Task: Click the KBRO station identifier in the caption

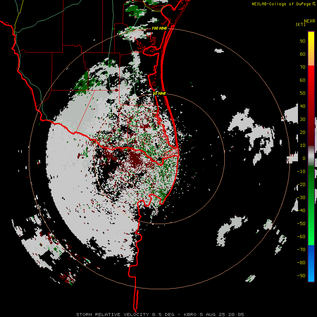Action: (x=190, y=315)
